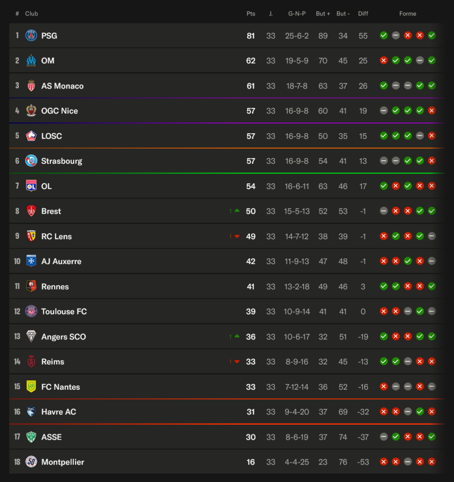The width and height of the screenshot is (454, 482).
Task: Sort table by Pts column header
Action: point(251,14)
